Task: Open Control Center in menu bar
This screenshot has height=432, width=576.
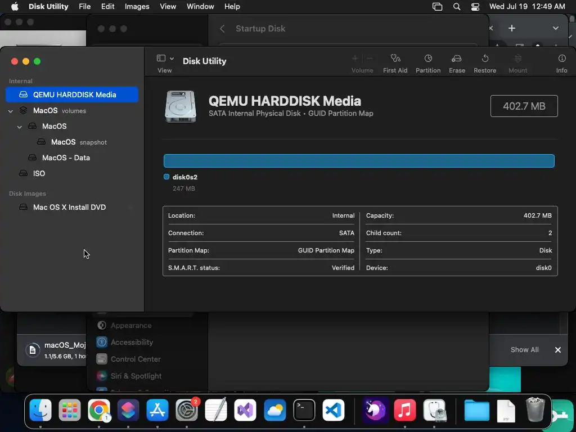Action: (475, 7)
